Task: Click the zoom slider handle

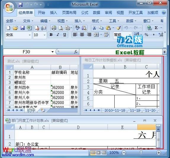Action: pos(141,153)
